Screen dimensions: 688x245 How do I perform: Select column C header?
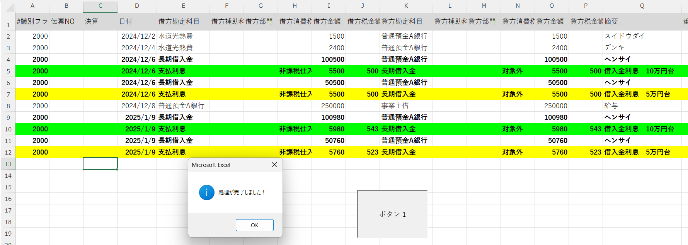pyautogui.click(x=100, y=6)
